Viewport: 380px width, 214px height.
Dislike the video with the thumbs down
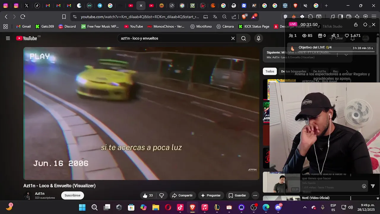point(161,196)
